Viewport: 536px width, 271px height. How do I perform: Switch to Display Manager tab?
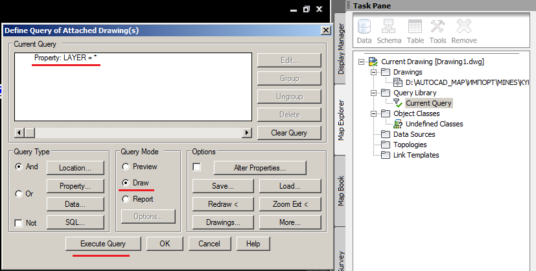[341, 49]
